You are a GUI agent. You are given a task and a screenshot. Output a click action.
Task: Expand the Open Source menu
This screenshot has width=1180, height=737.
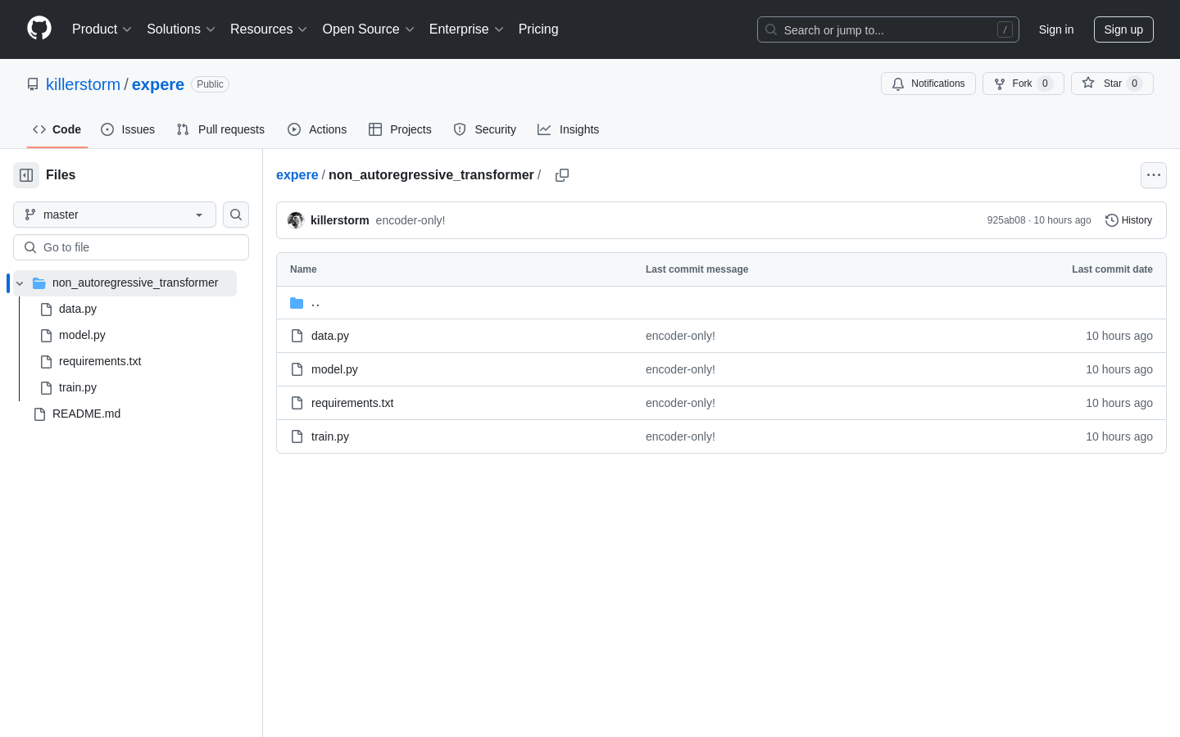click(369, 29)
